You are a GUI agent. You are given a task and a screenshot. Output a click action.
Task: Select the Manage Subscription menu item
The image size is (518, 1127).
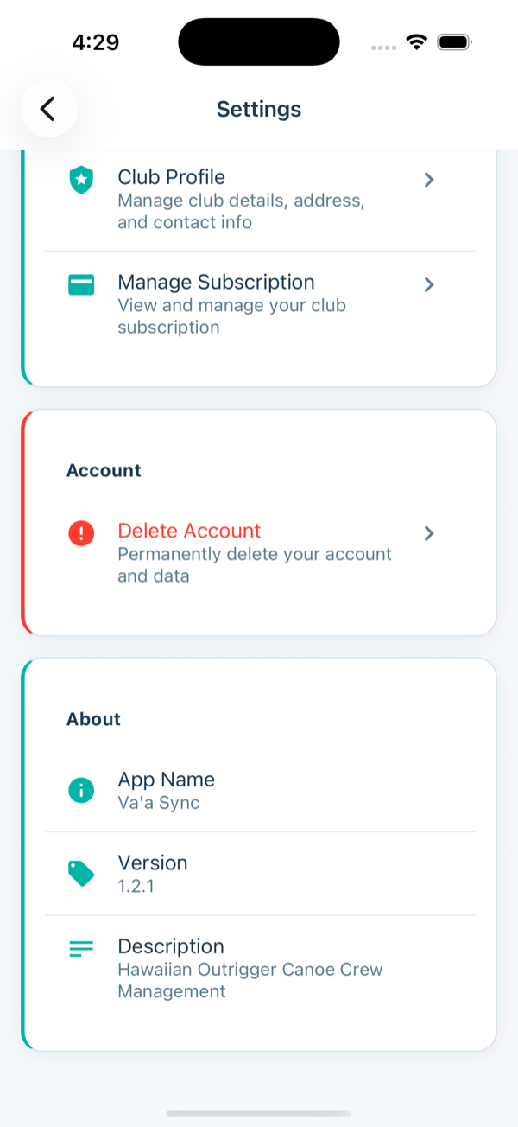click(x=260, y=304)
